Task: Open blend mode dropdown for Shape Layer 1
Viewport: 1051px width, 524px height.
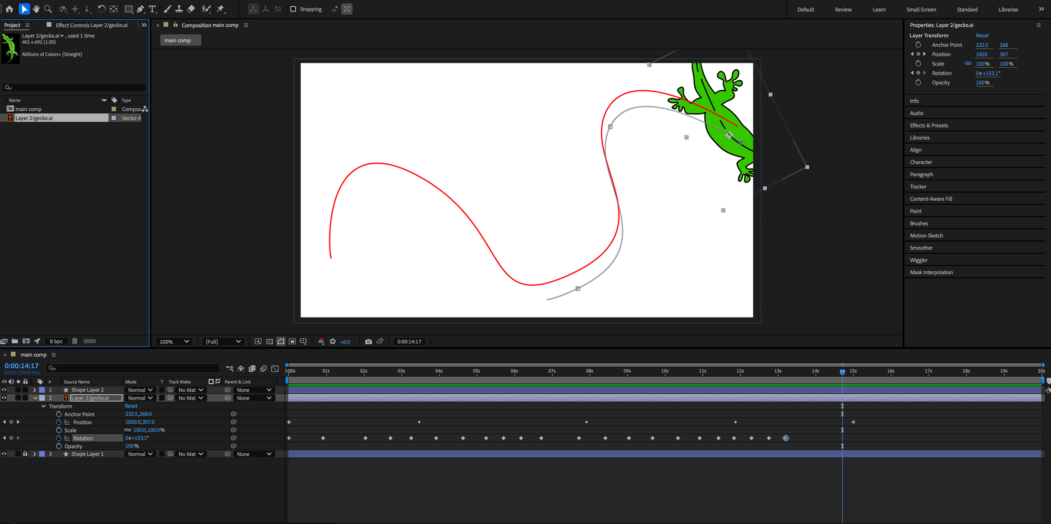Action: (140, 454)
